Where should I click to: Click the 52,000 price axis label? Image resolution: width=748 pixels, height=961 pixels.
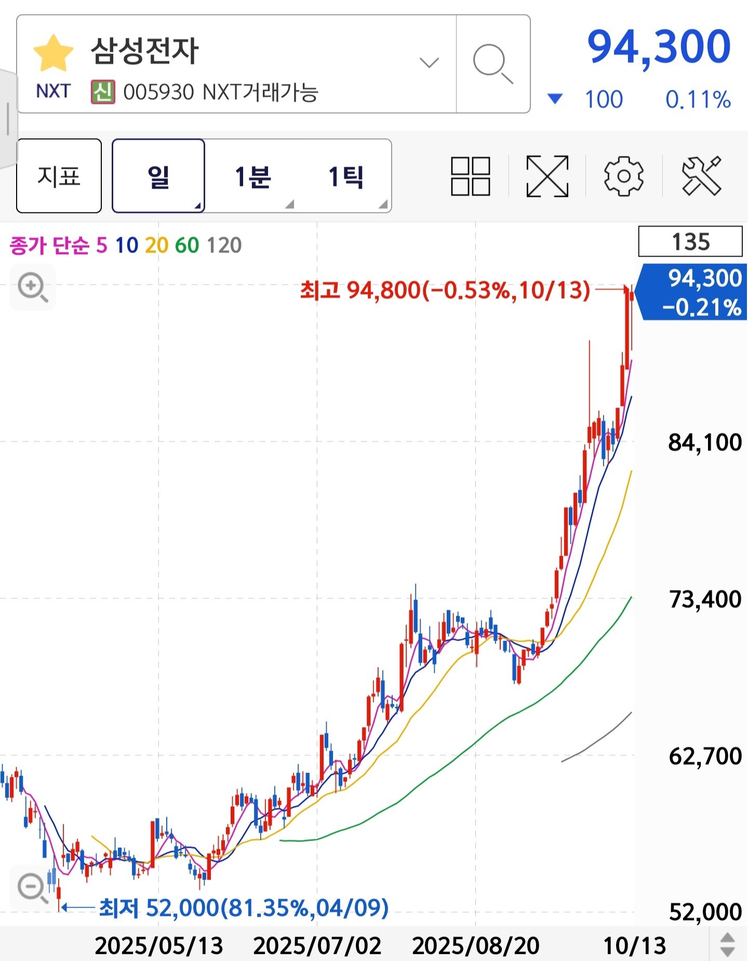point(705,912)
